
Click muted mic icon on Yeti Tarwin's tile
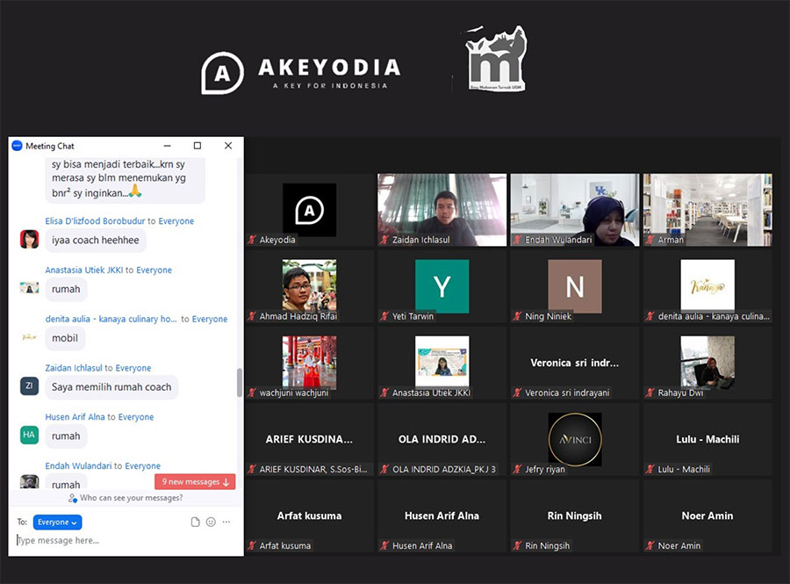(384, 316)
